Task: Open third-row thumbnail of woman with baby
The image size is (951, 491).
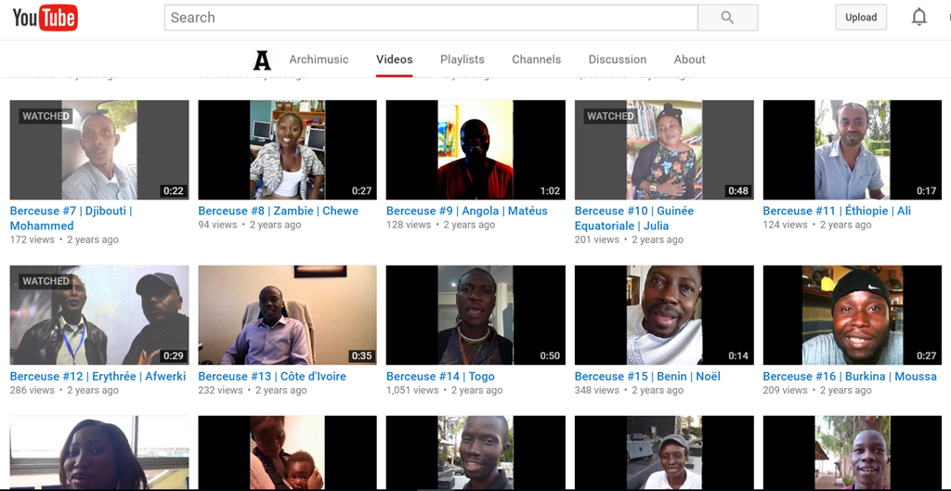Action: coord(288,453)
